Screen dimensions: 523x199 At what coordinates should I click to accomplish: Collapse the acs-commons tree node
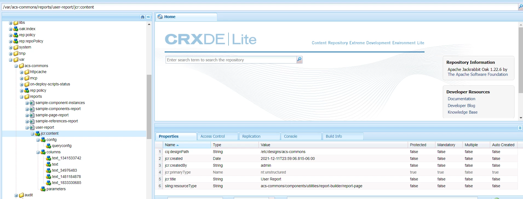point(16,66)
